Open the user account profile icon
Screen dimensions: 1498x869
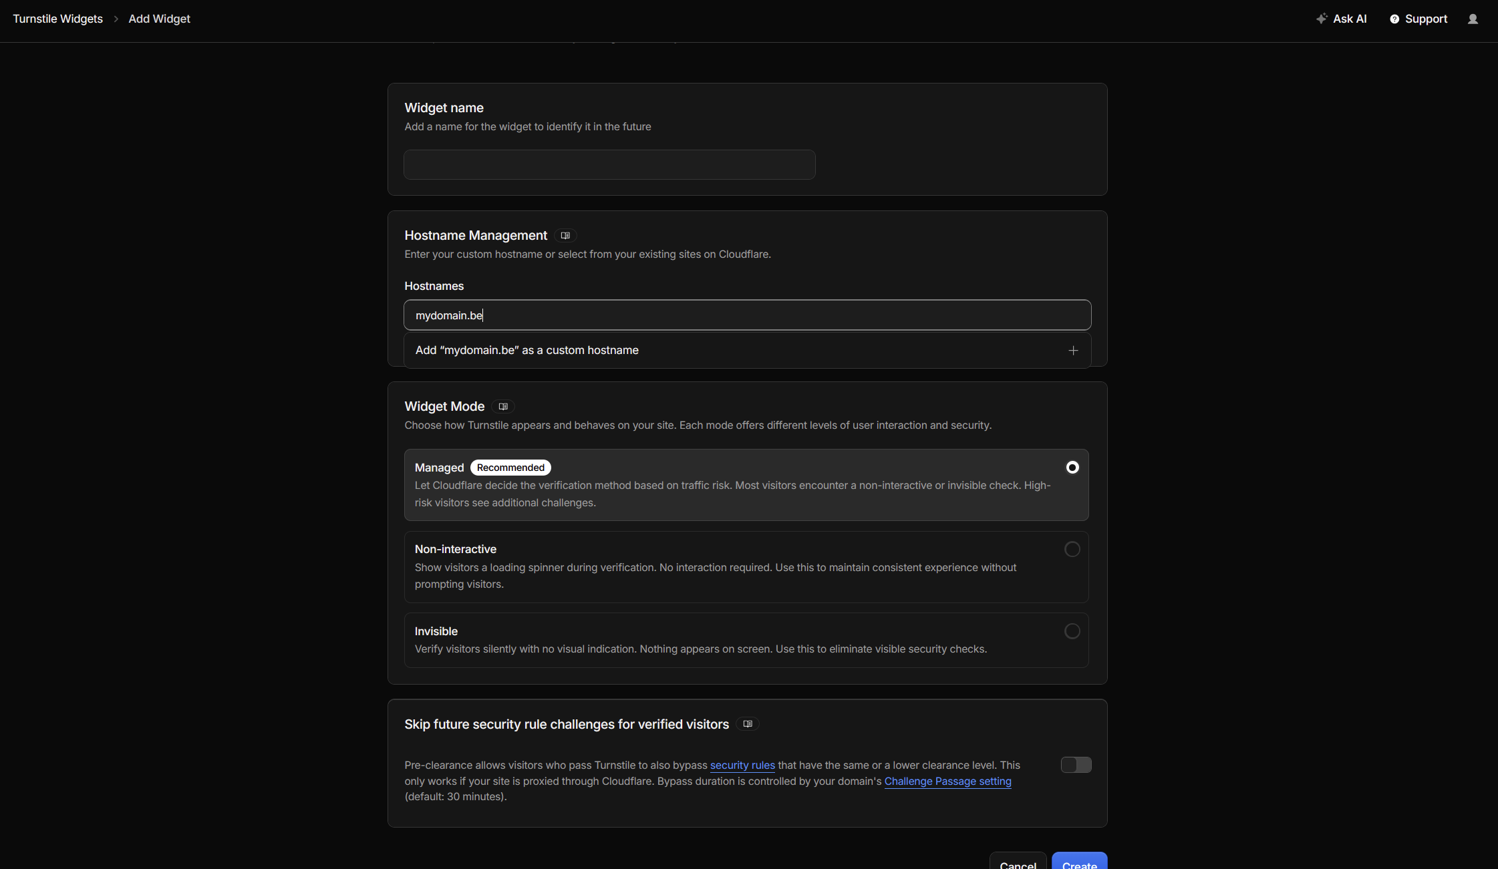(1473, 19)
